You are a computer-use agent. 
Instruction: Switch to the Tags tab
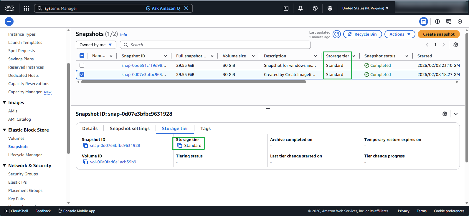click(205, 129)
